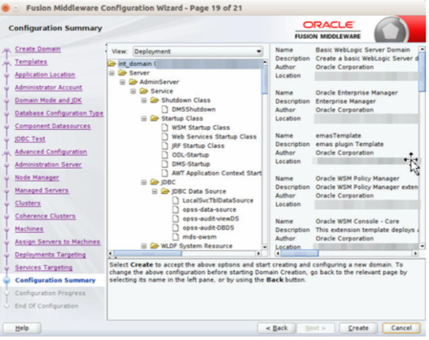Collapse the Server tree node
This screenshot has width=429, height=340.
click(x=112, y=73)
